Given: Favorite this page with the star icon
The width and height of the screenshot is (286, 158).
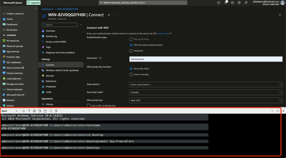Looking at the screenshot, I should tap(109, 15).
